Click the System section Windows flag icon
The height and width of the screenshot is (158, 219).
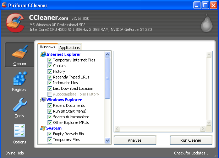(43, 128)
